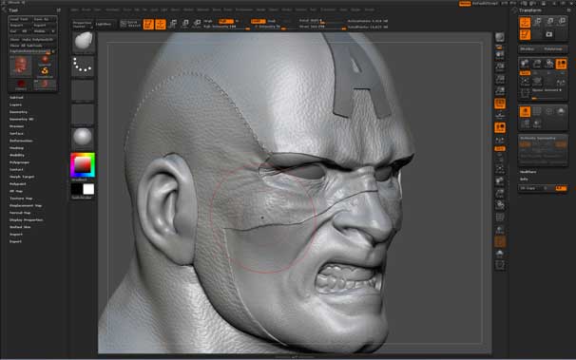576x360 pixels.
Task: Expand the Deformation sub-palette
Action: pos(21,141)
